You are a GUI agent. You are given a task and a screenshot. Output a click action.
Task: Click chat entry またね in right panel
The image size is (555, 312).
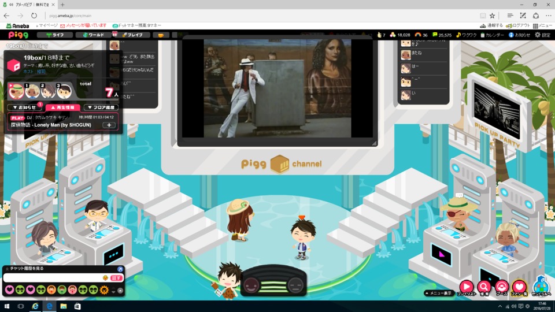click(x=417, y=53)
